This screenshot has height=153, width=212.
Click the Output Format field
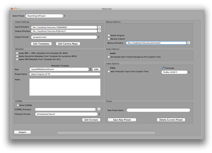64,37
